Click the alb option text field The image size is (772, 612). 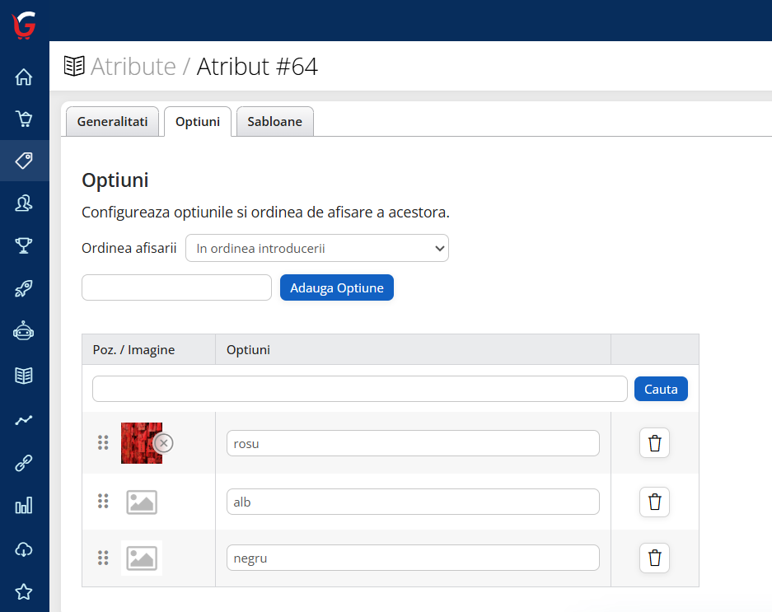point(413,502)
